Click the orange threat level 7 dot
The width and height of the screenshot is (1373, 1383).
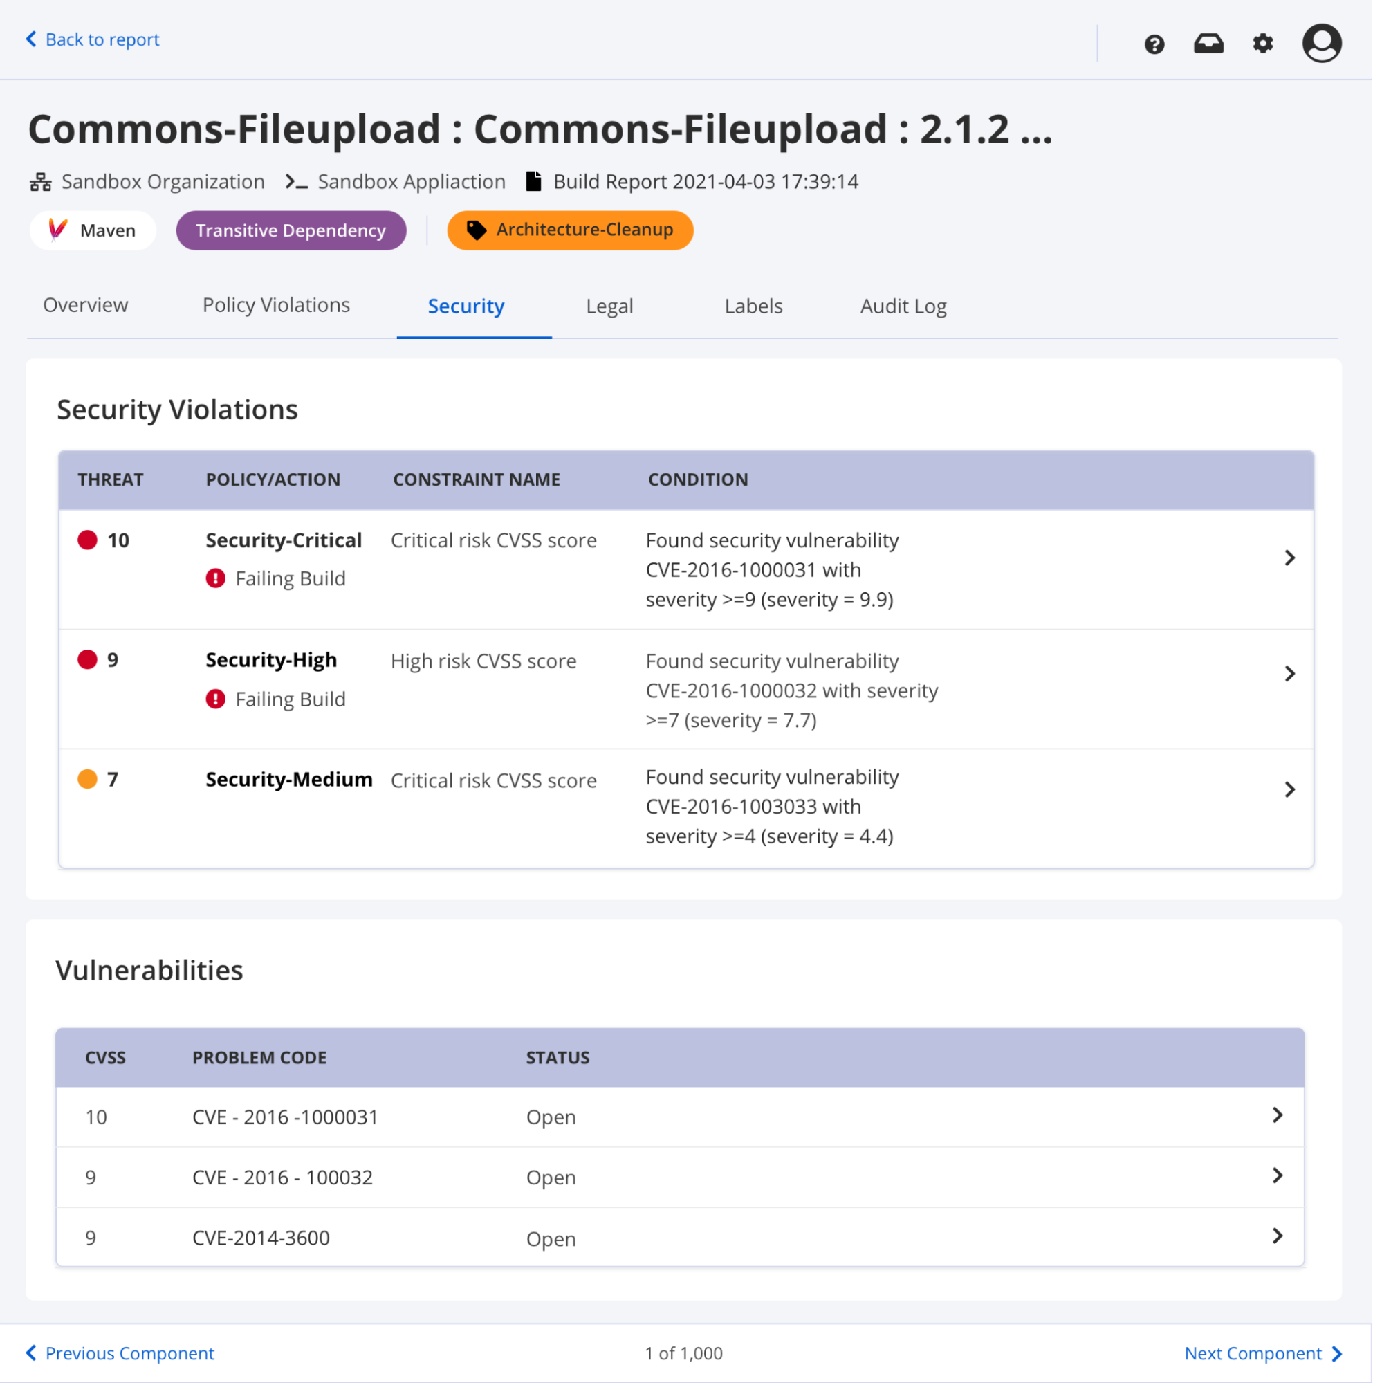coord(87,779)
